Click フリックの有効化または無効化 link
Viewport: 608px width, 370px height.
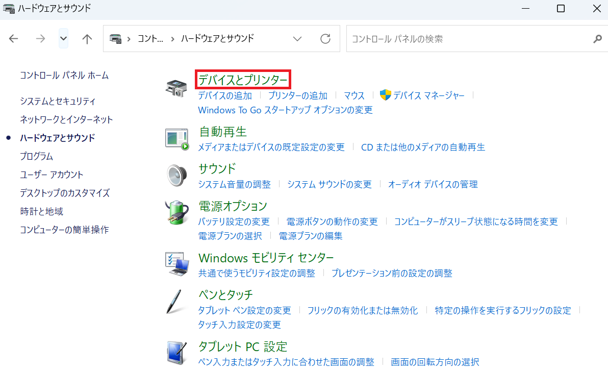(363, 310)
